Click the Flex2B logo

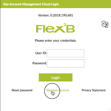click(55, 28)
